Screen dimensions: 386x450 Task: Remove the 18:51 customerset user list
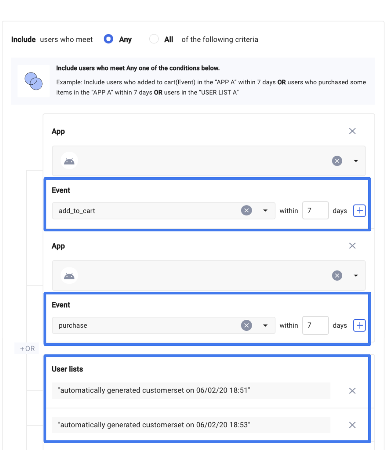(x=352, y=391)
